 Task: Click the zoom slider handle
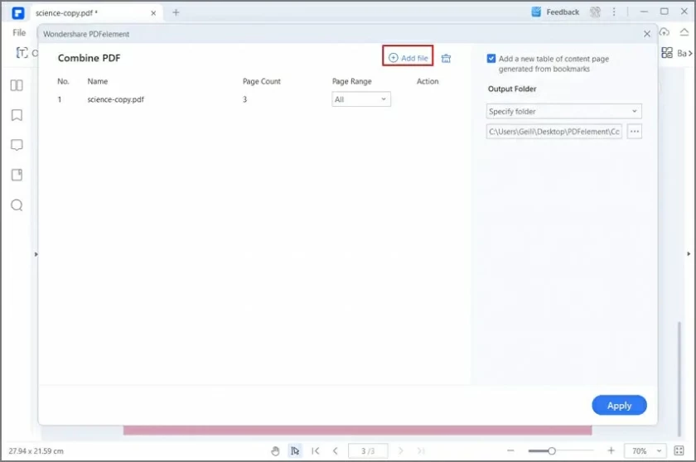[x=551, y=451]
